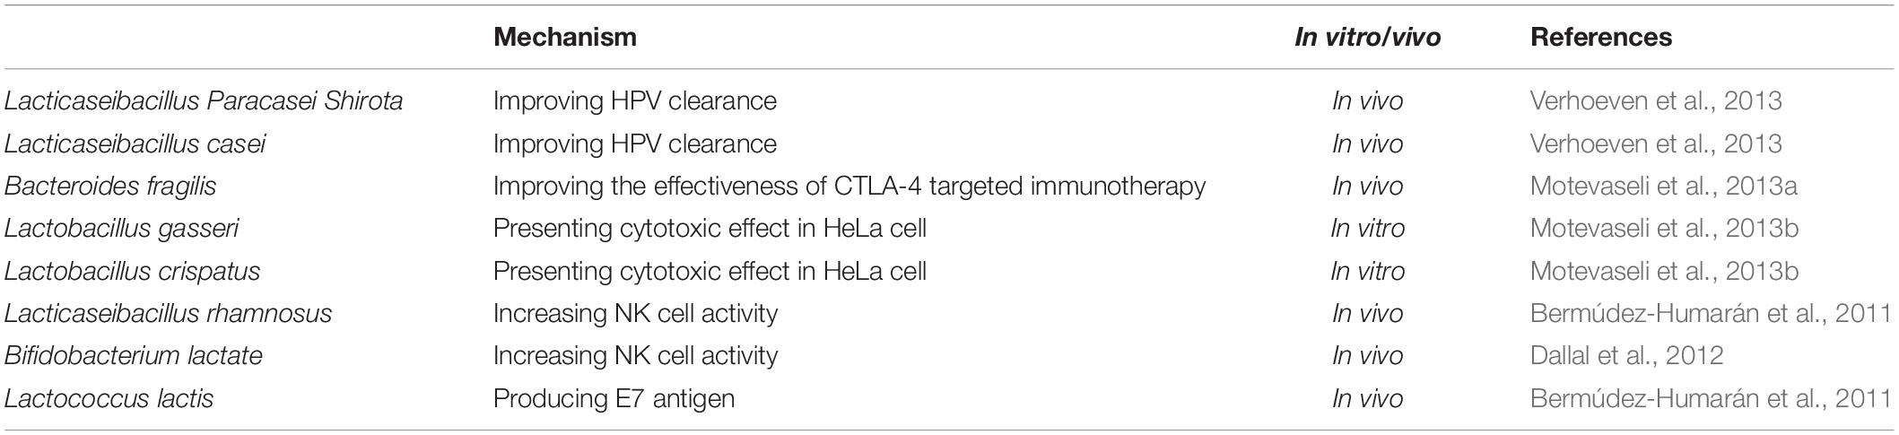This screenshot has height=435, width=1899.
Task: Select the In vivo cell for Bacteroides fragilis
Action: coord(1367,187)
